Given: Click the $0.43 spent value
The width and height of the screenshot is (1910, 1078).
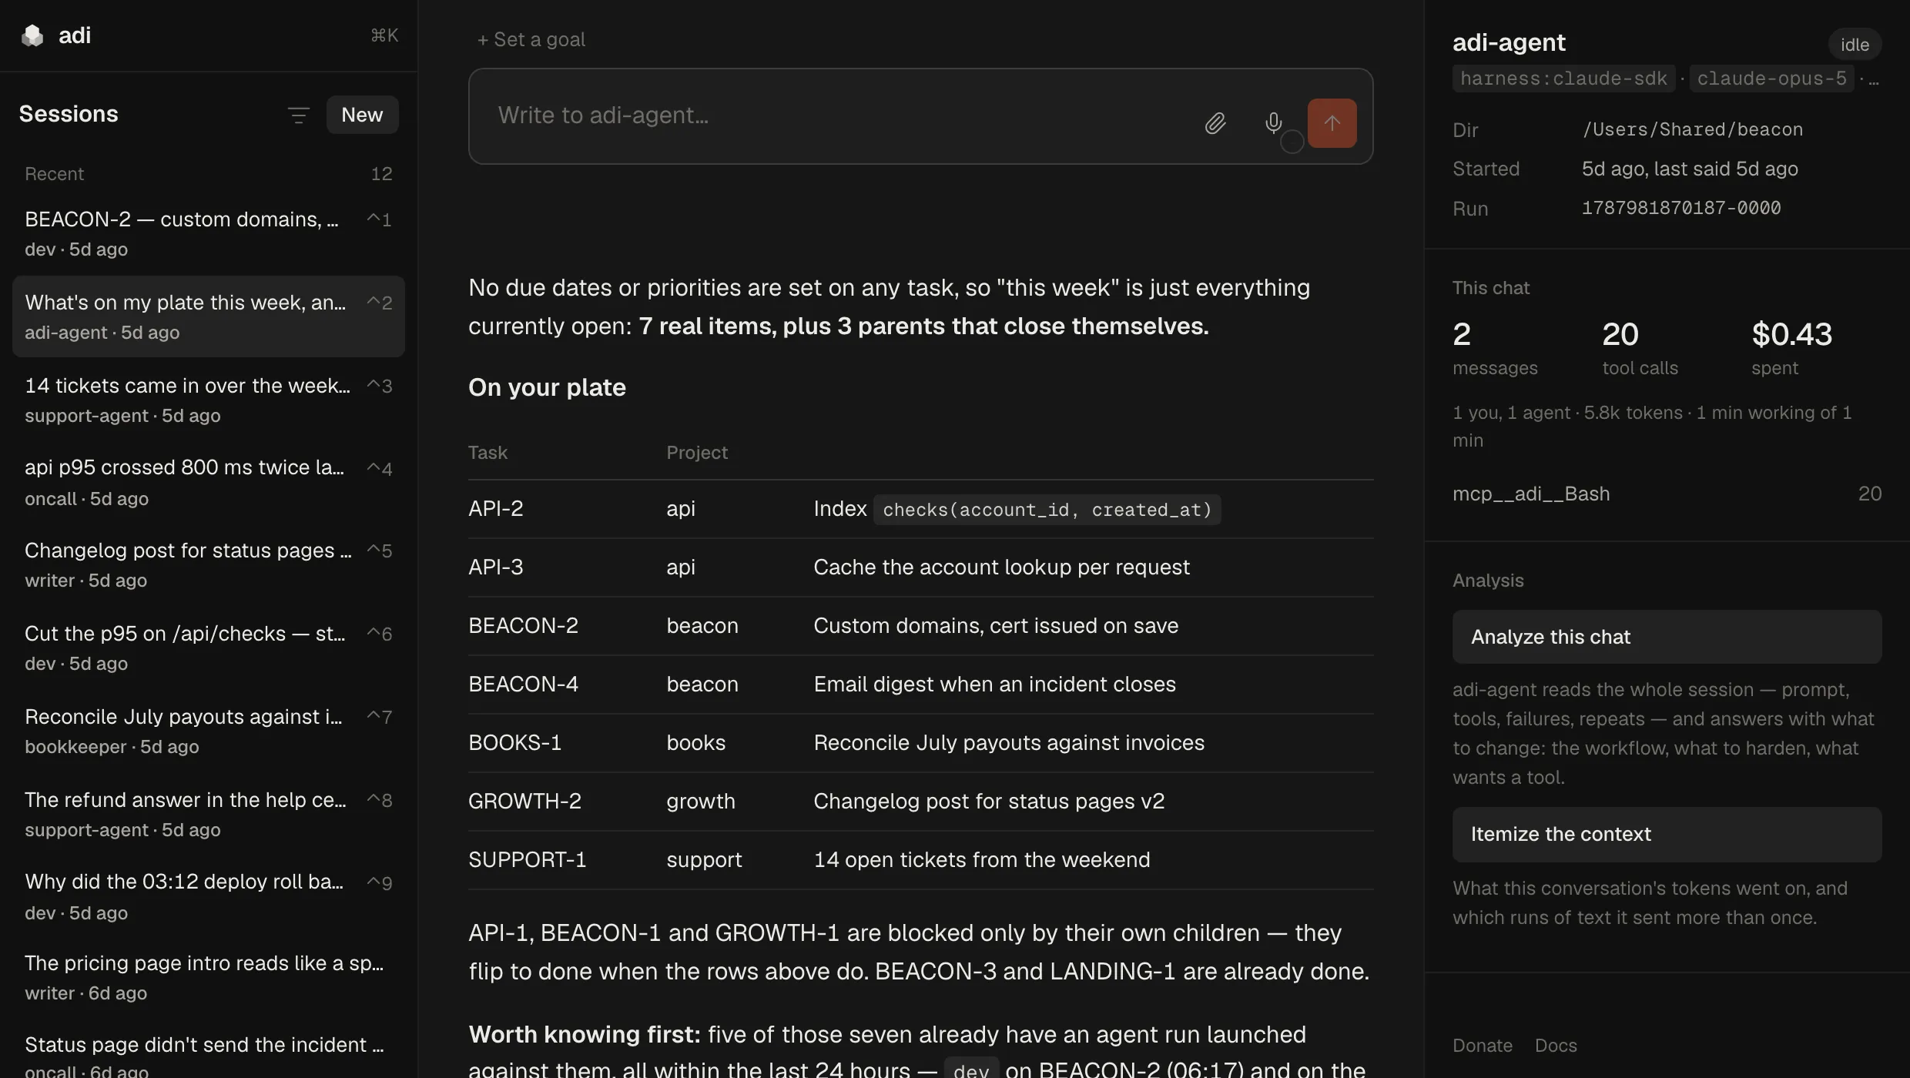Looking at the screenshot, I should tap(1791, 334).
